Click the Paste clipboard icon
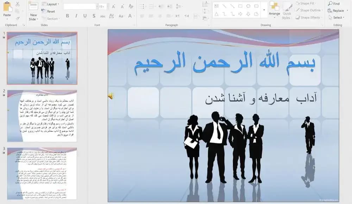 [x=7, y=7]
